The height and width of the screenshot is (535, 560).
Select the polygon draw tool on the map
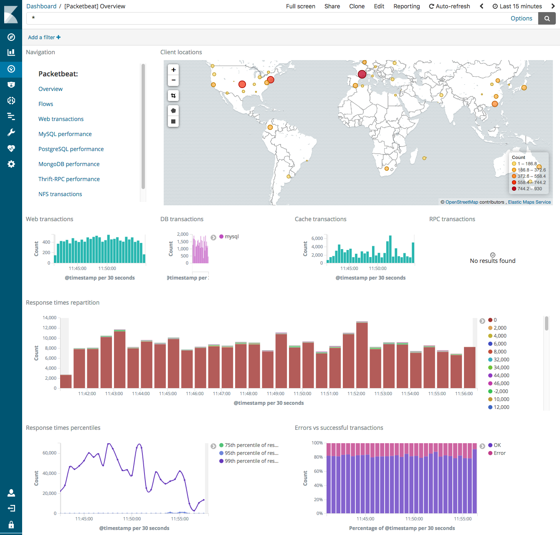coord(173,110)
